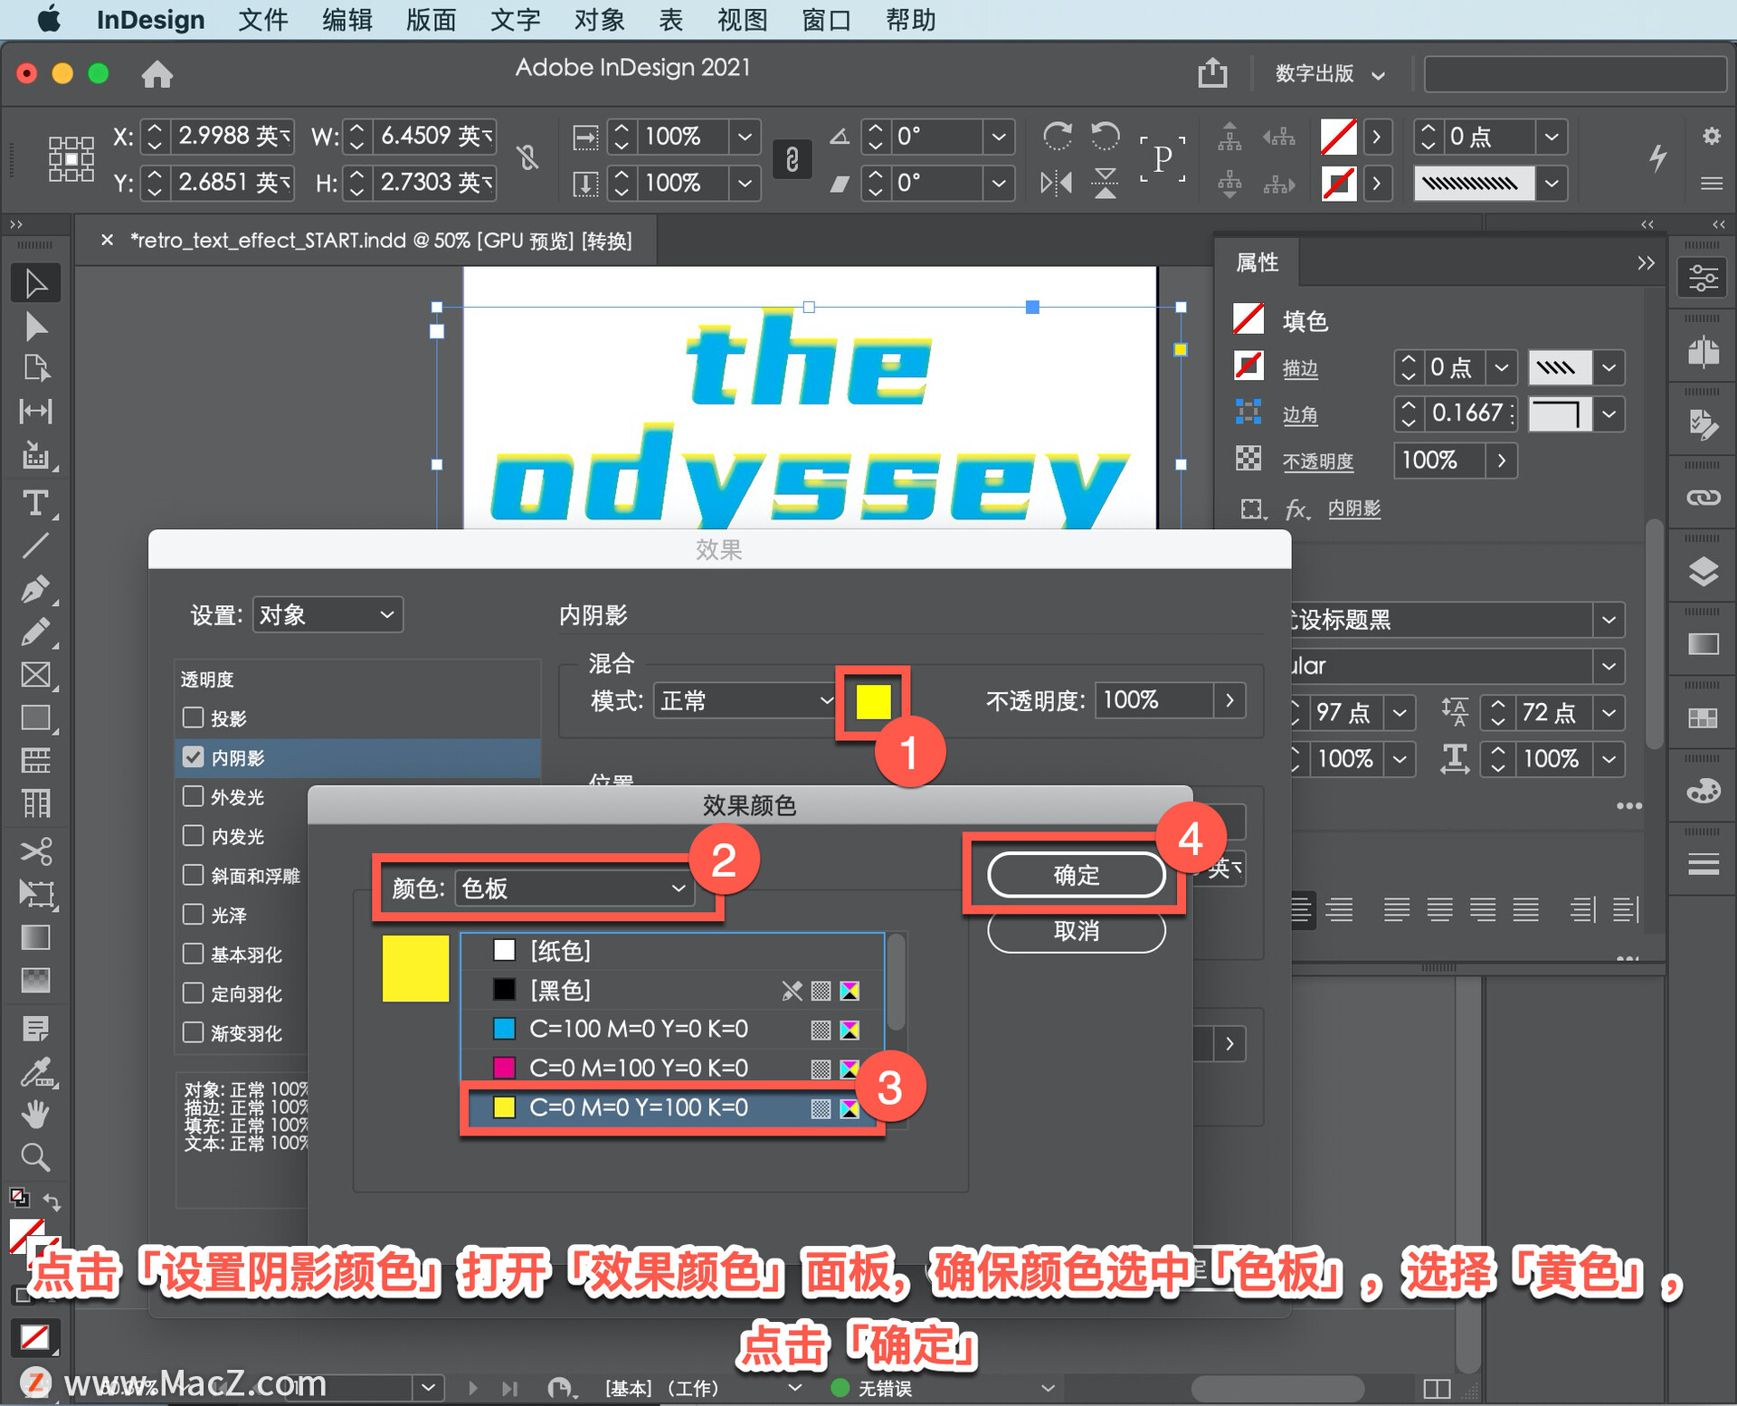Click the 描边 link in Properties
This screenshot has height=1406, width=1737.
point(1300,367)
